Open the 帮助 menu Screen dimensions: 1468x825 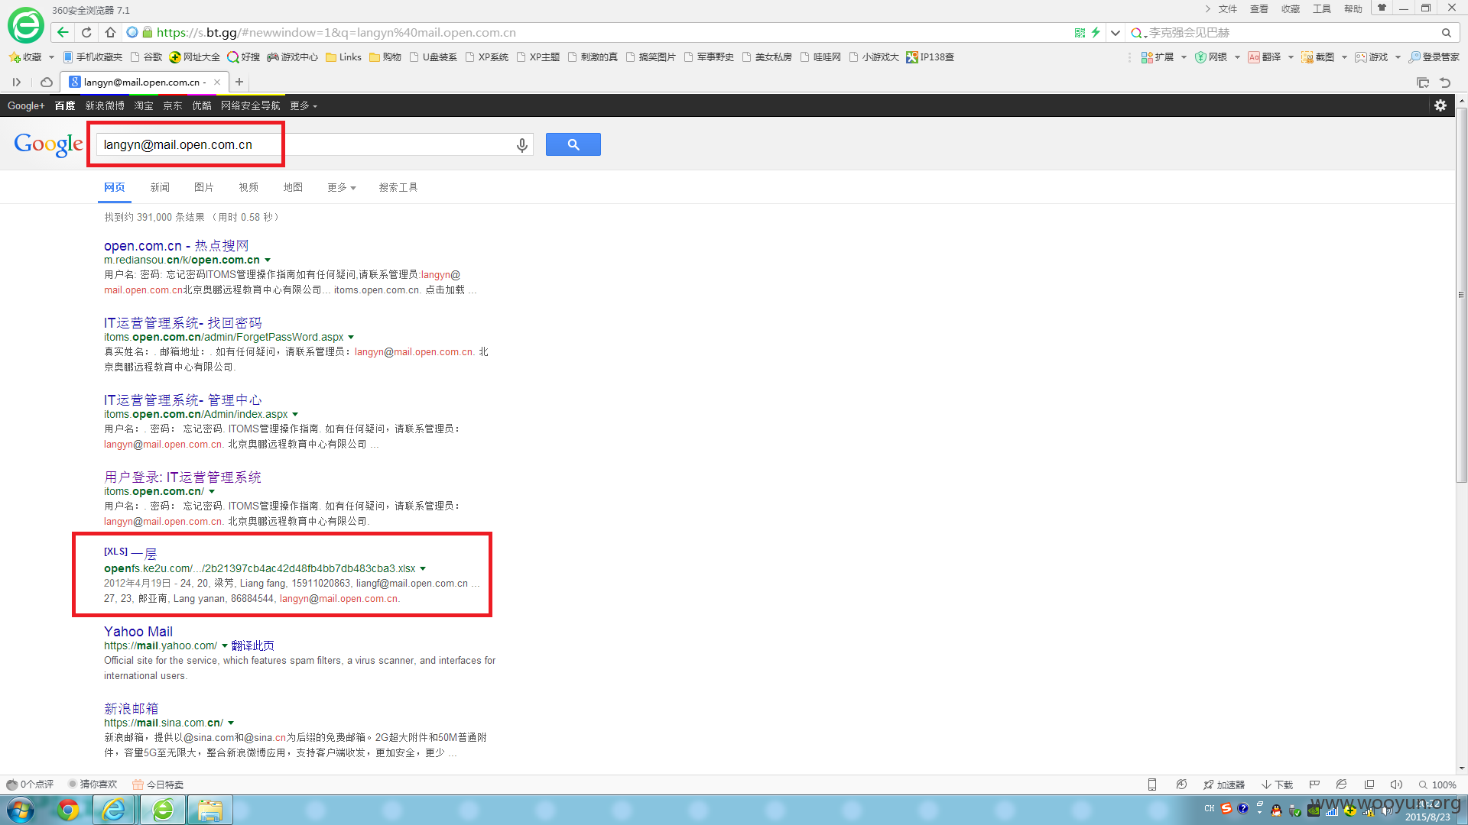[x=1353, y=9]
